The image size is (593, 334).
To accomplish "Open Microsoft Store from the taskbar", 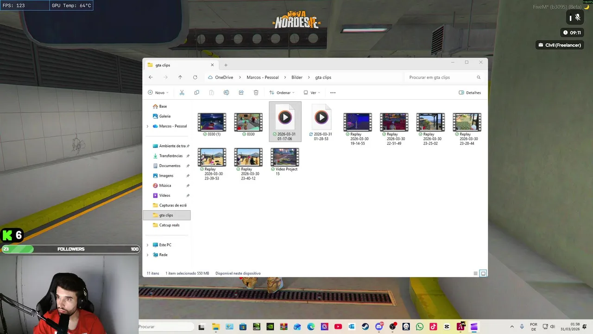I will (243, 327).
